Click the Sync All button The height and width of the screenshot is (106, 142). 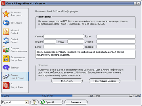(51, 102)
